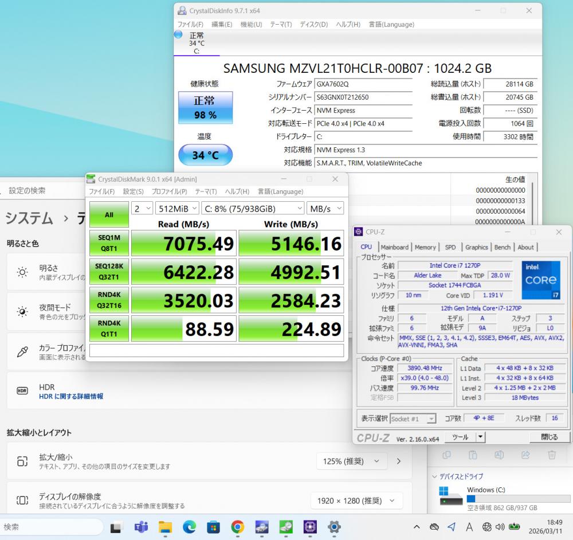573x540 pixels.
Task: Open the MB/s unit dropdown in CrystalDiskMark
Action: (325, 208)
